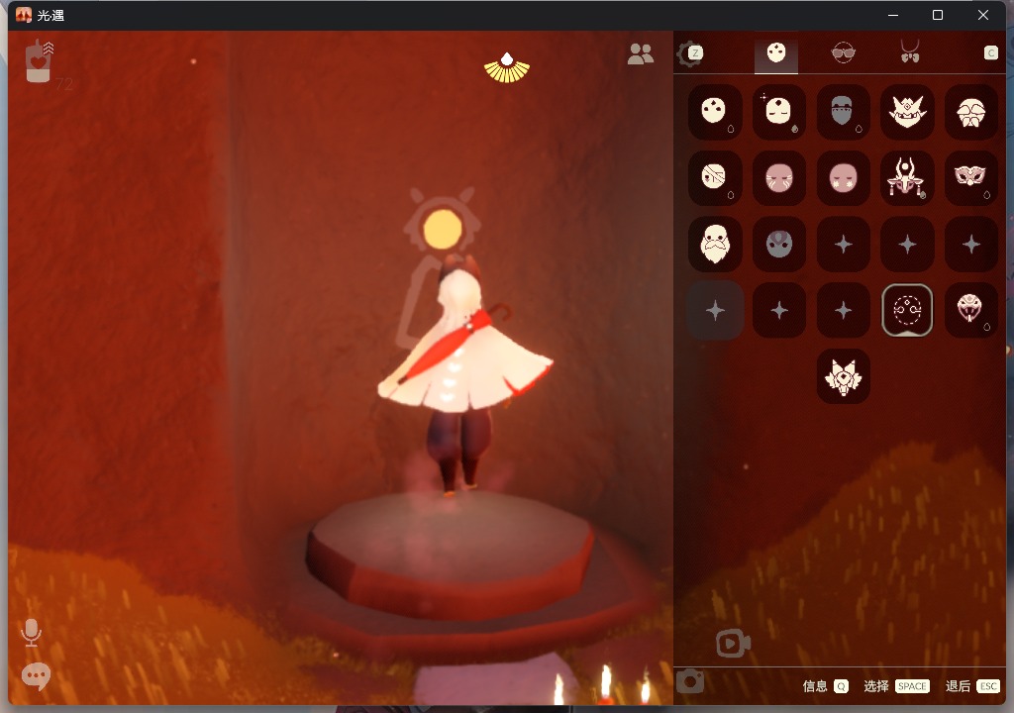Select the masquerade eye mask
This screenshot has height=713, width=1014.
pyautogui.click(x=970, y=178)
